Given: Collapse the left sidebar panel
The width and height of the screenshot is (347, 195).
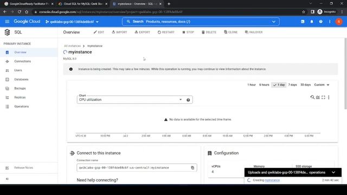Looking at the screenshot, I should 7,179.
